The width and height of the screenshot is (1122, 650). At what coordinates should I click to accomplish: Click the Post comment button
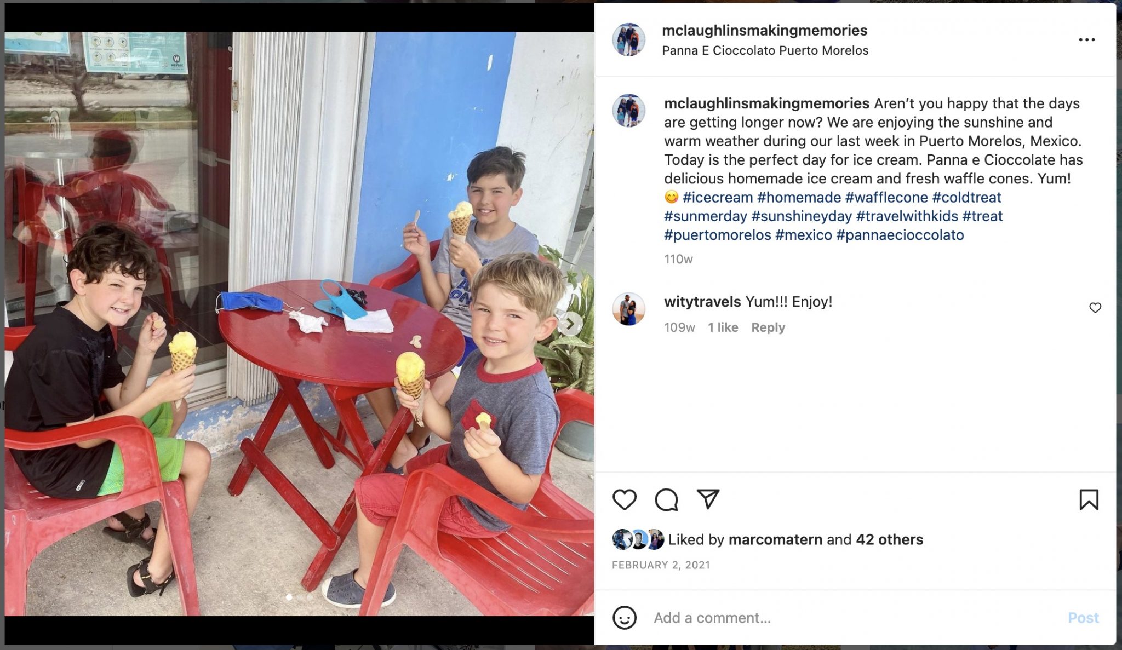click(x=1083, y=618)
